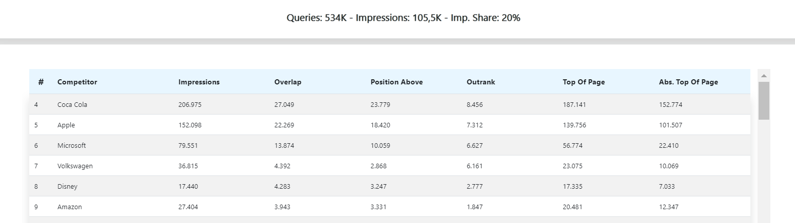Click Microsoft top of page value 56.774
795x223 pixels.
(x=572, y=145)
